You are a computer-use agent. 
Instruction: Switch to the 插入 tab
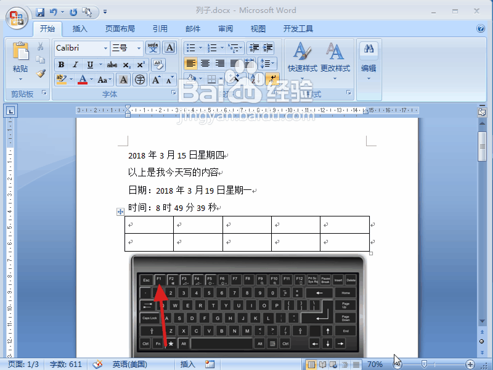[x=80, y=29]
